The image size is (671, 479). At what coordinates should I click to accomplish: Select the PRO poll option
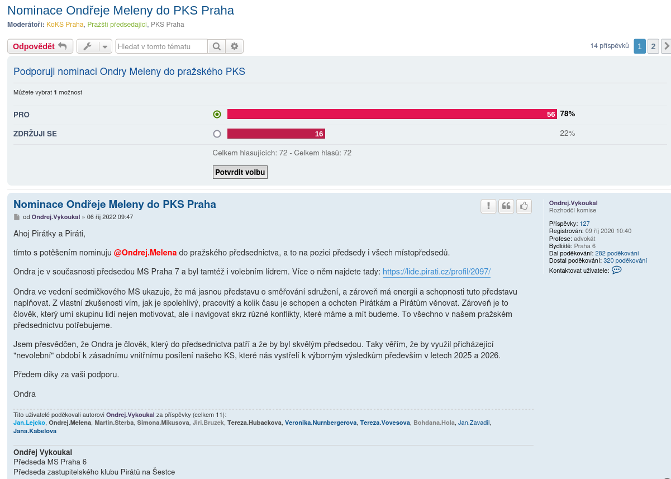pyautogui.click(x=216, y=114)
